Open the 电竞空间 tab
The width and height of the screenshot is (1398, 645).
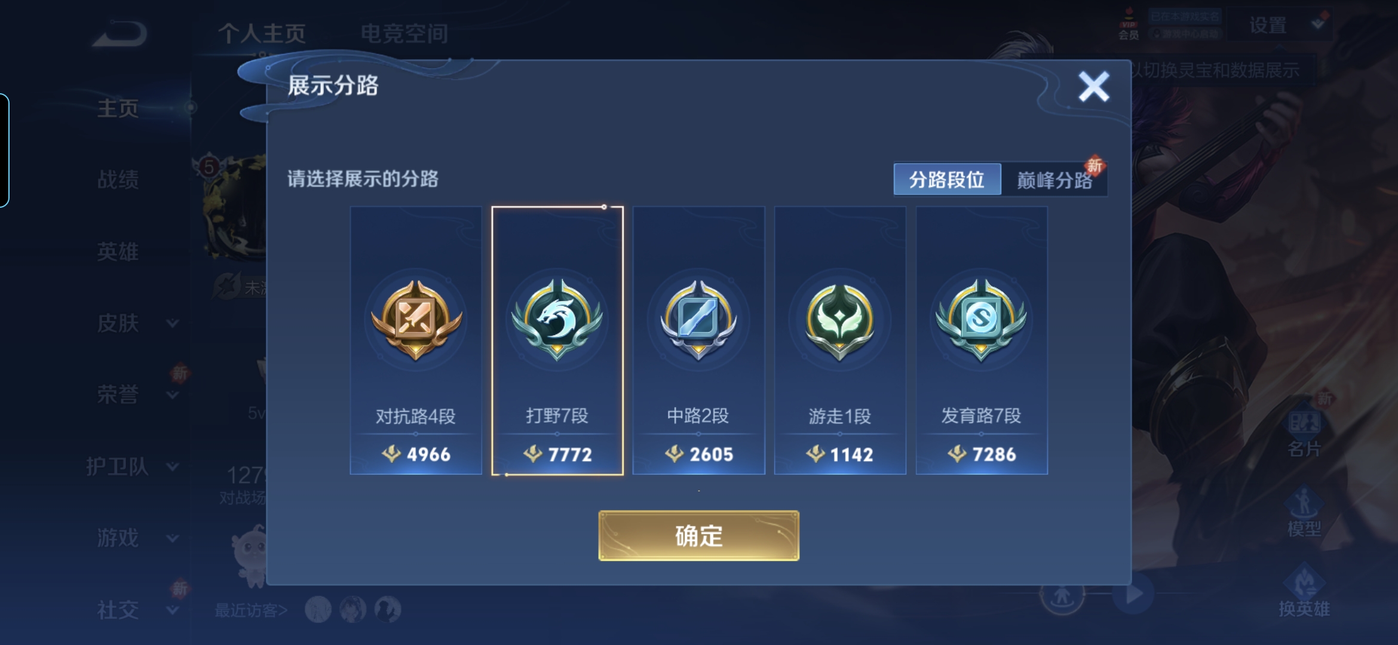(404, 33)
